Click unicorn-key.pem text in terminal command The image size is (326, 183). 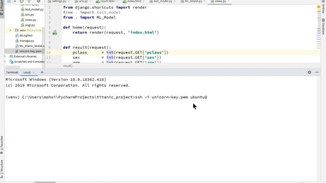170,97
